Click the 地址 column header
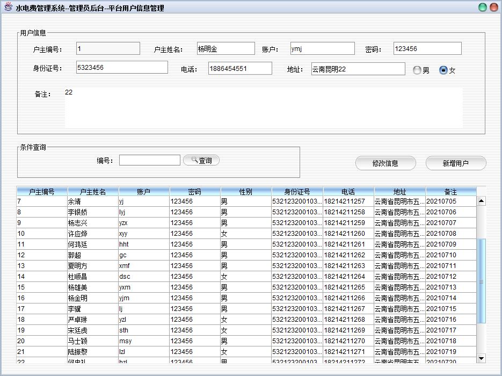Image resolution: width=502 pixels, height=376 pixels. (x=399, y=192)
